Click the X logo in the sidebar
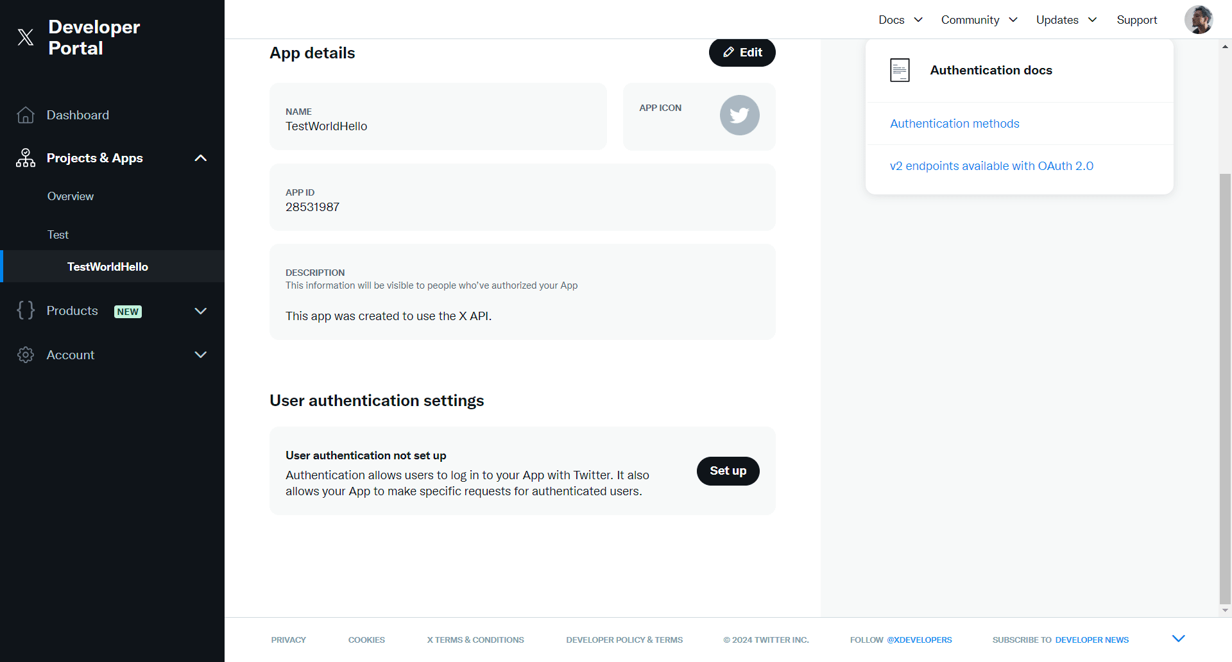The image size is (1232, 662). (x=26, y=37)
